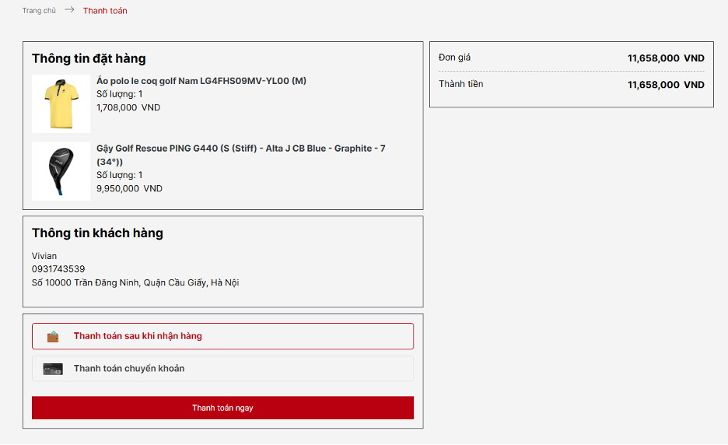Click the 9,950,000 VND golf club price

click(x=129, y=188)
